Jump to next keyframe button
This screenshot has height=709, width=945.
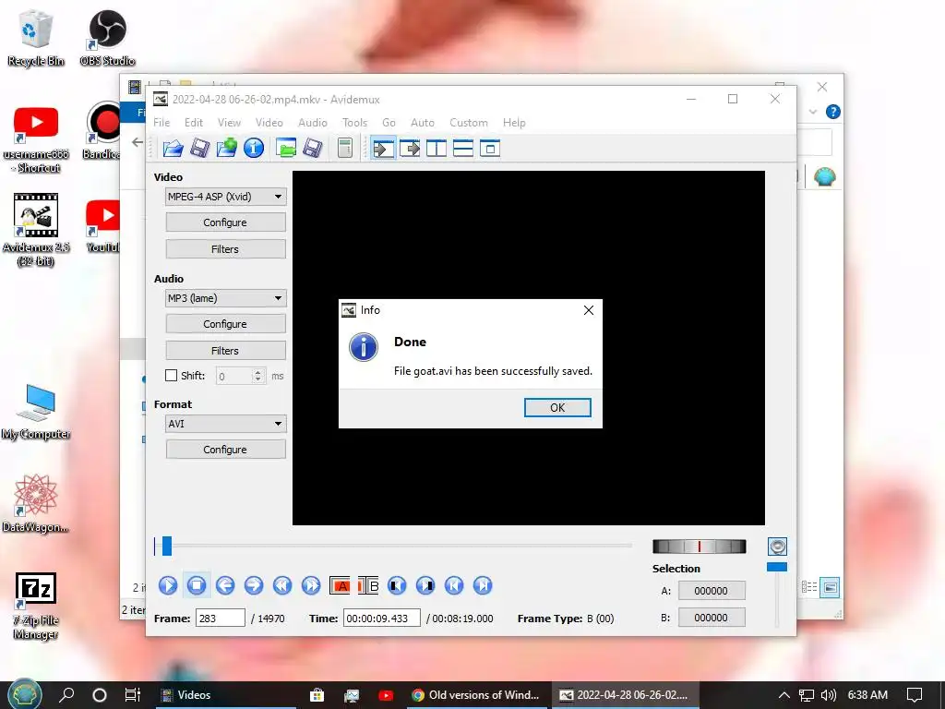tap(311, 585)
